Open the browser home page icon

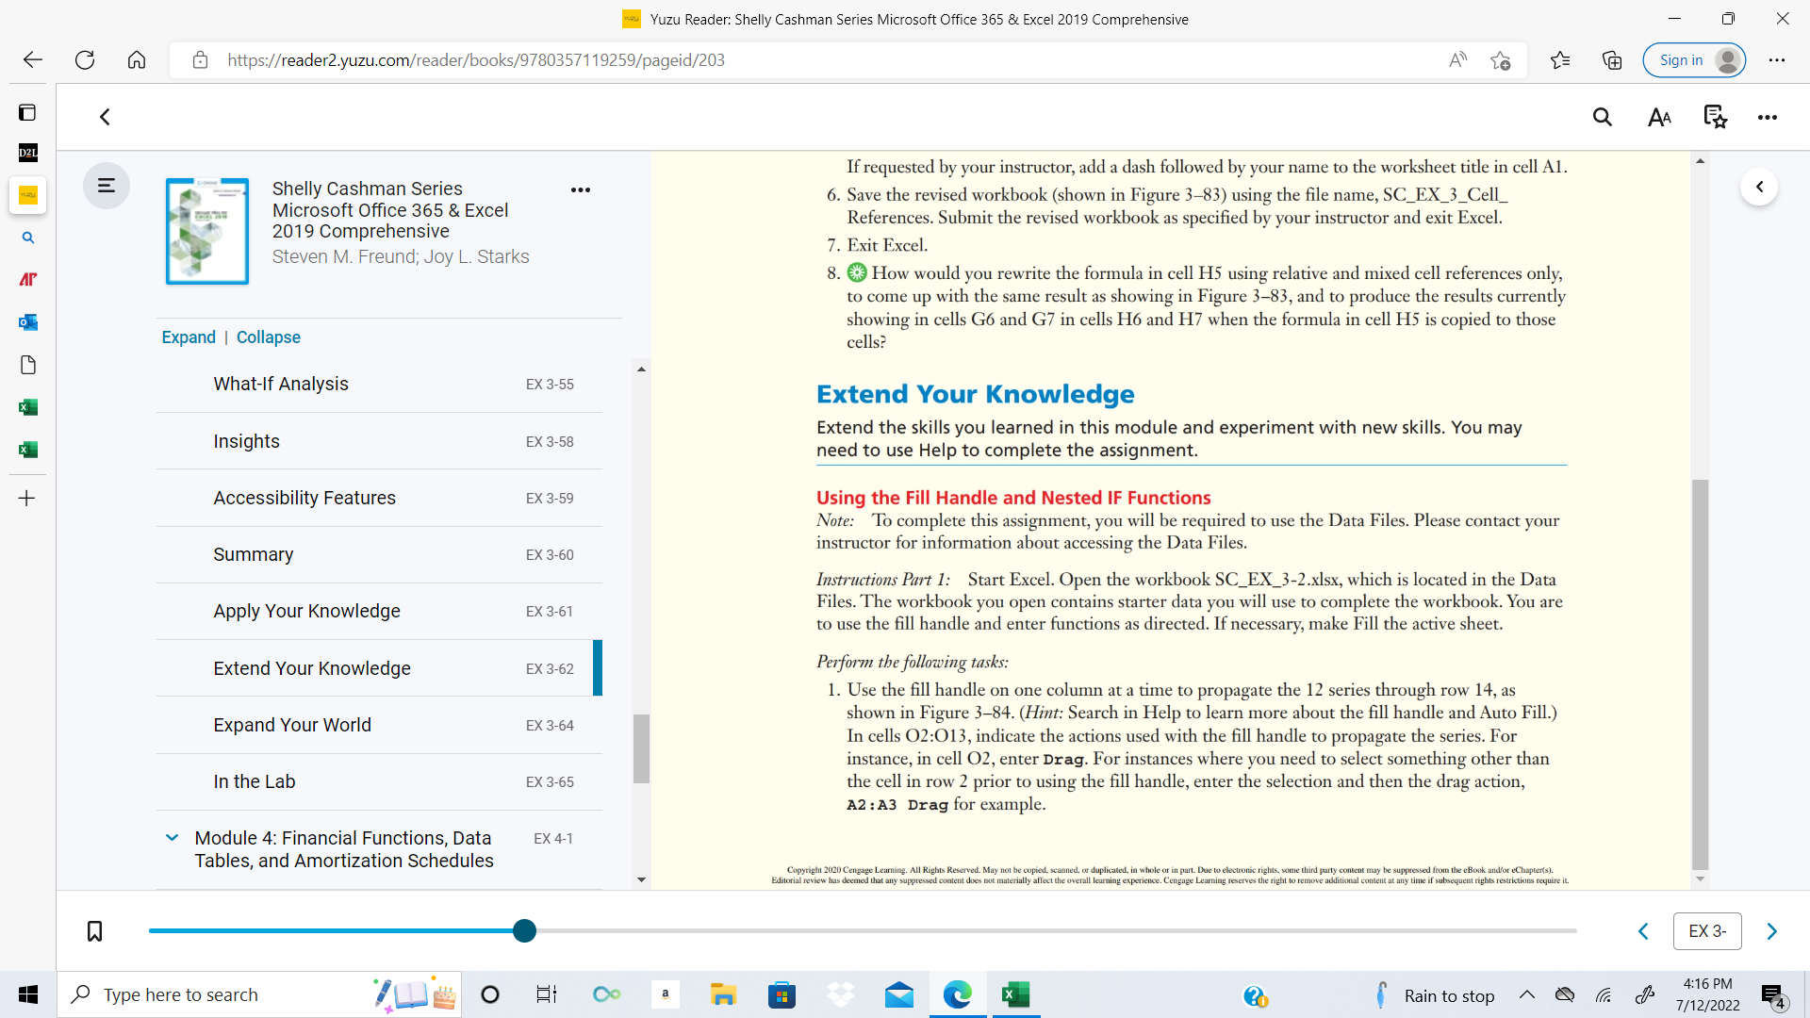(x=137, y=60)
